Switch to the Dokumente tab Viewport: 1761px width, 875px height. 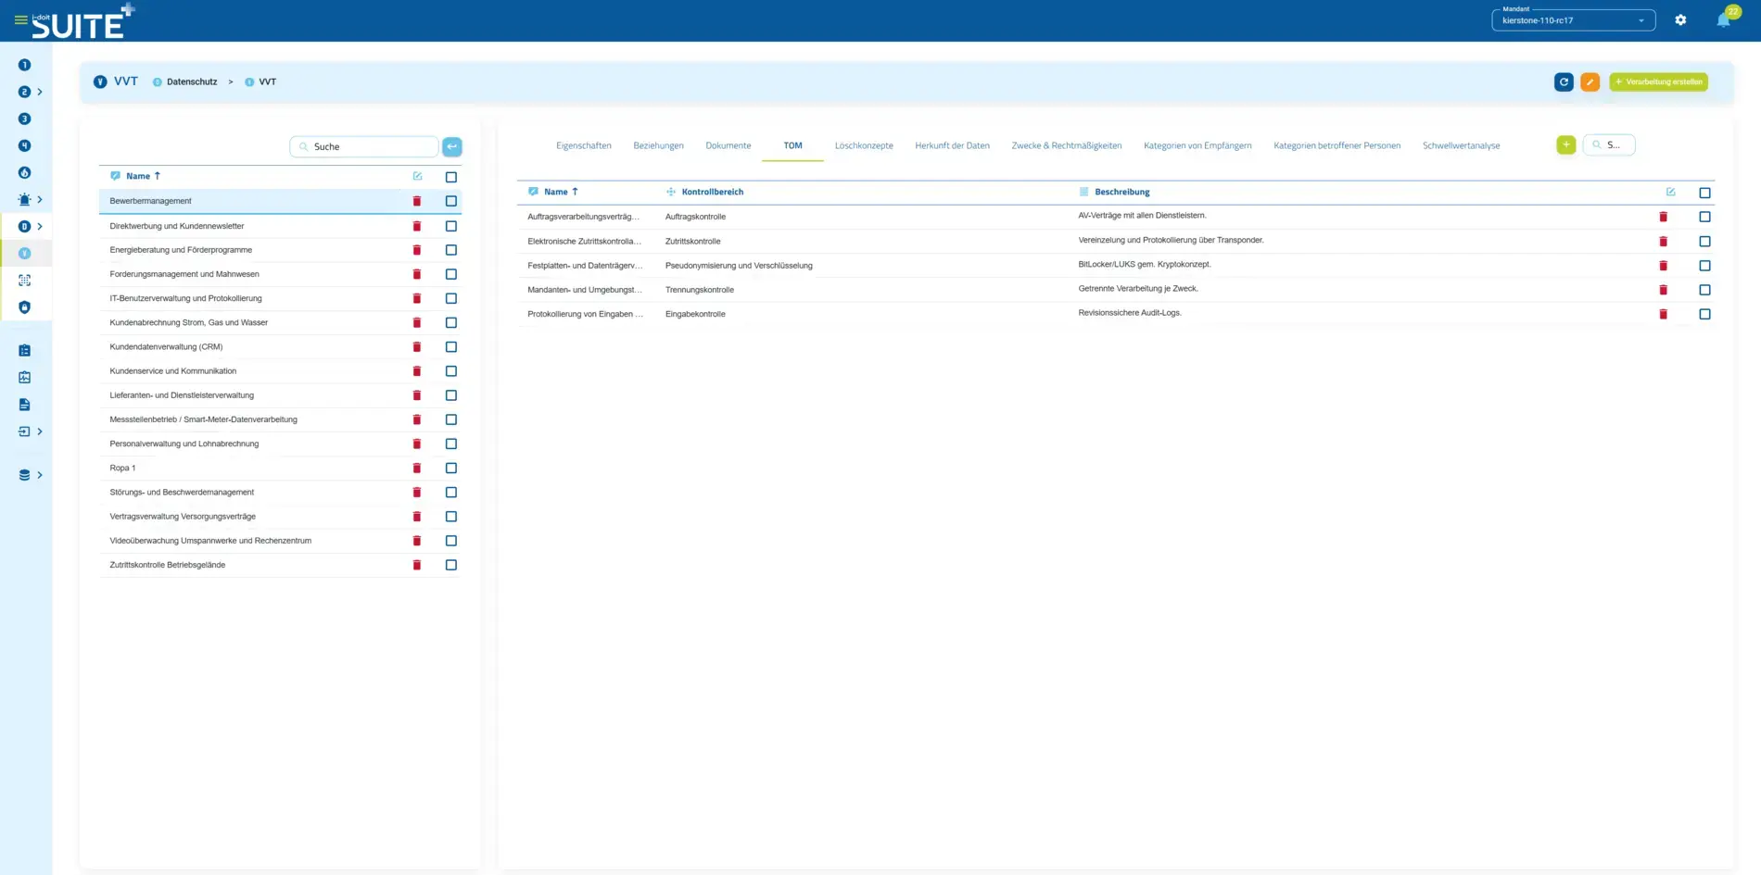(x=728, y=145)
